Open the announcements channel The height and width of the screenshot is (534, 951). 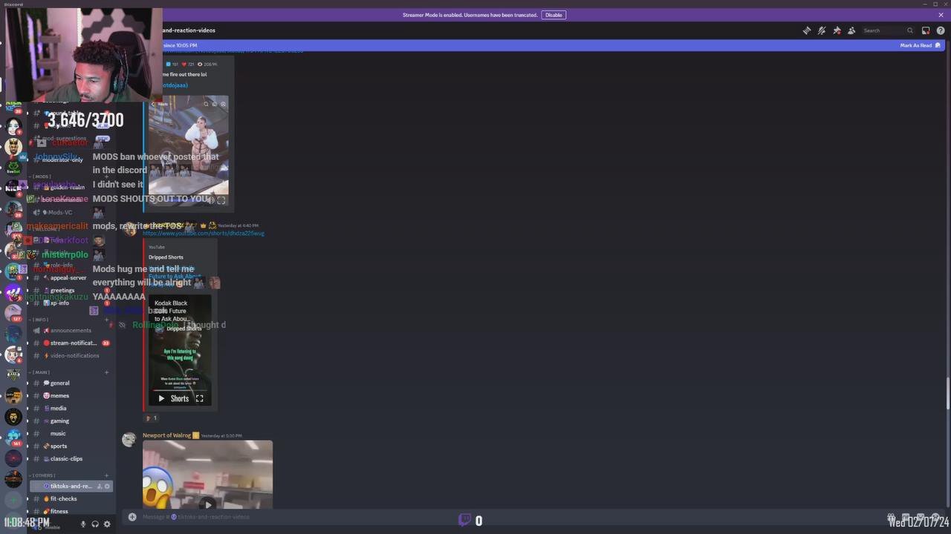coord(71,330)
